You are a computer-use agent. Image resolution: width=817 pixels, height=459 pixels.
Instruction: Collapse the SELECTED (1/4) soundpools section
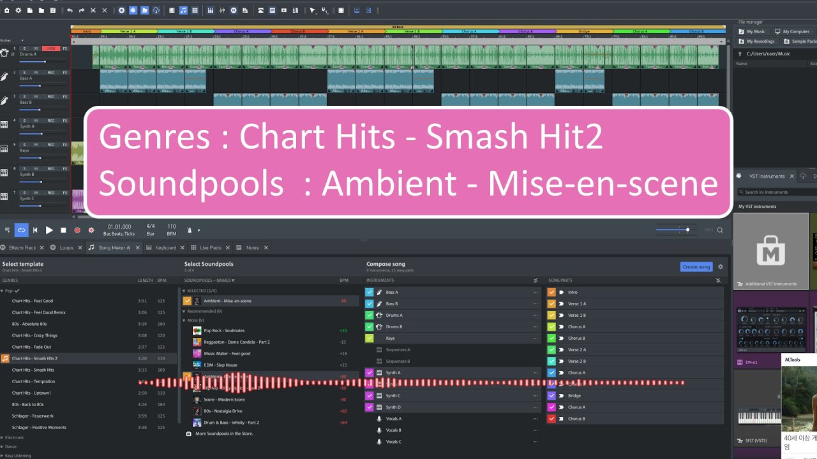point(184,291)
